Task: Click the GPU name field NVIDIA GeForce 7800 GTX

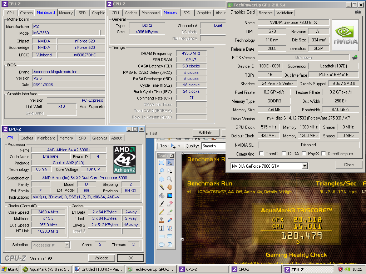Action: pos(293,22)
